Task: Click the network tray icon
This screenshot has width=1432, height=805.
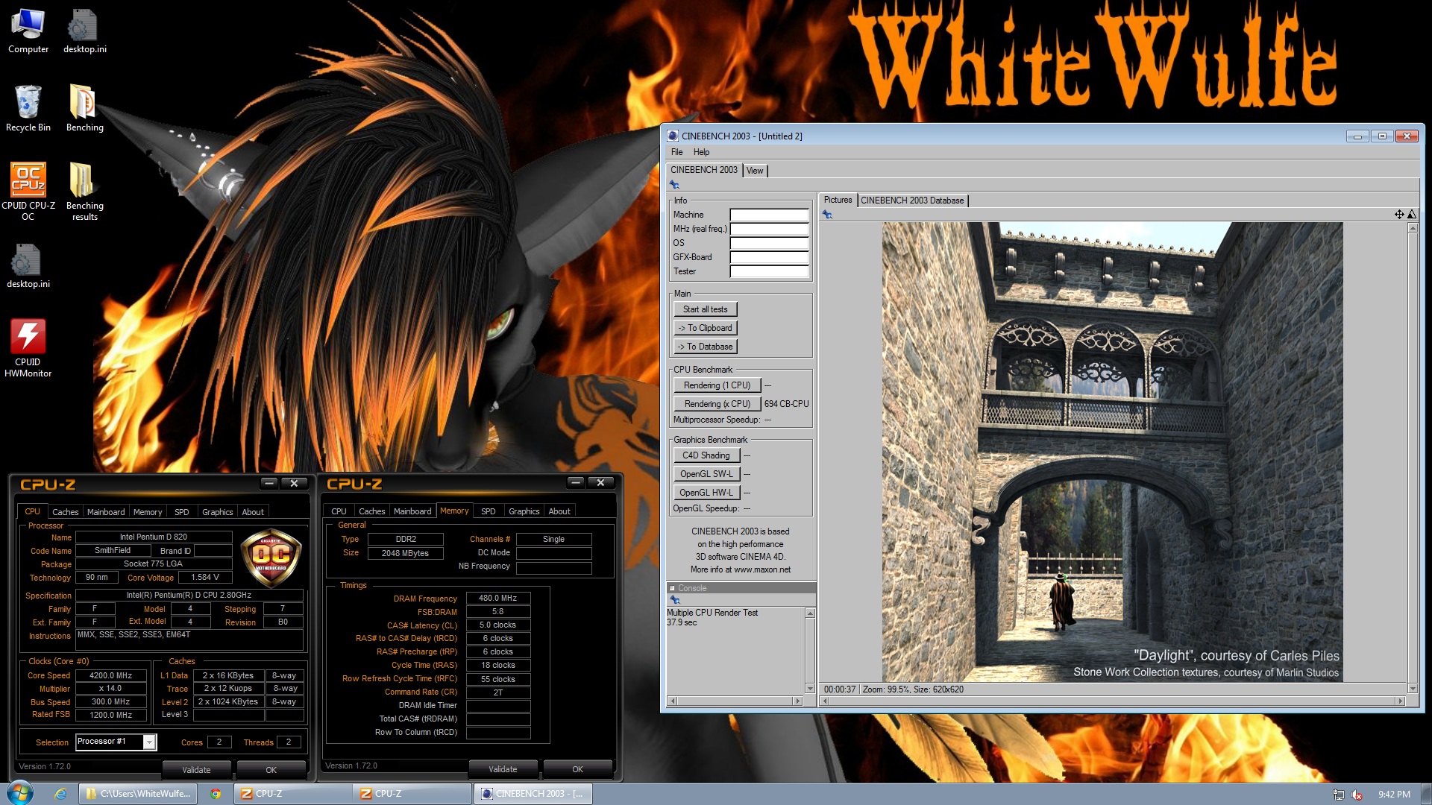Action: 1339,795
